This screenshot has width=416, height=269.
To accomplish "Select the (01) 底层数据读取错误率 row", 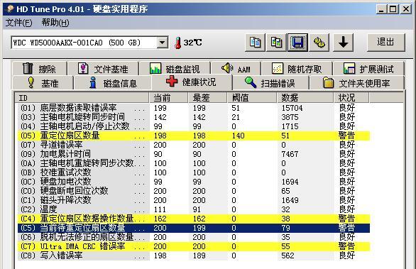I will coord(194,108).
